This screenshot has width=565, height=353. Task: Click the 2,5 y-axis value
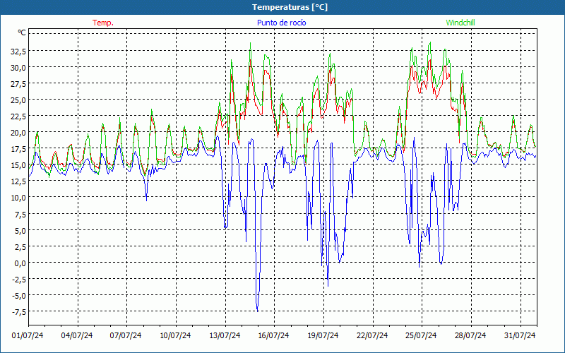20,246
